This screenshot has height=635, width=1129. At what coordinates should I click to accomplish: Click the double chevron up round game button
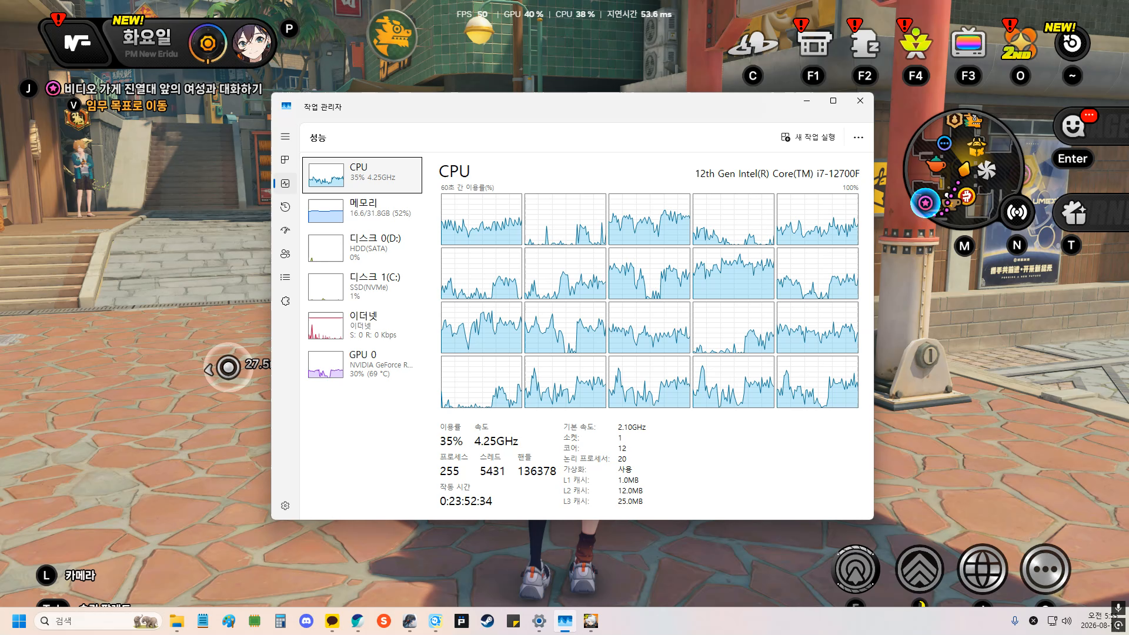coord(920,569)
